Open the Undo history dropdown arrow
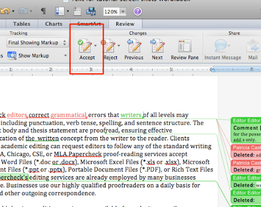 pos(13,11)
